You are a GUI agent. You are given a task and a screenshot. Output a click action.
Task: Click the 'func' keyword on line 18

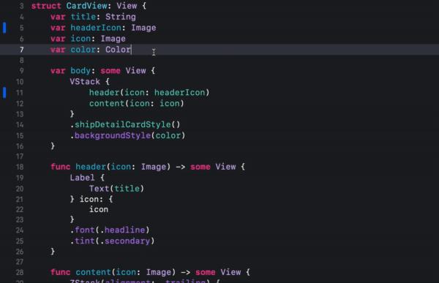point(61,167)
